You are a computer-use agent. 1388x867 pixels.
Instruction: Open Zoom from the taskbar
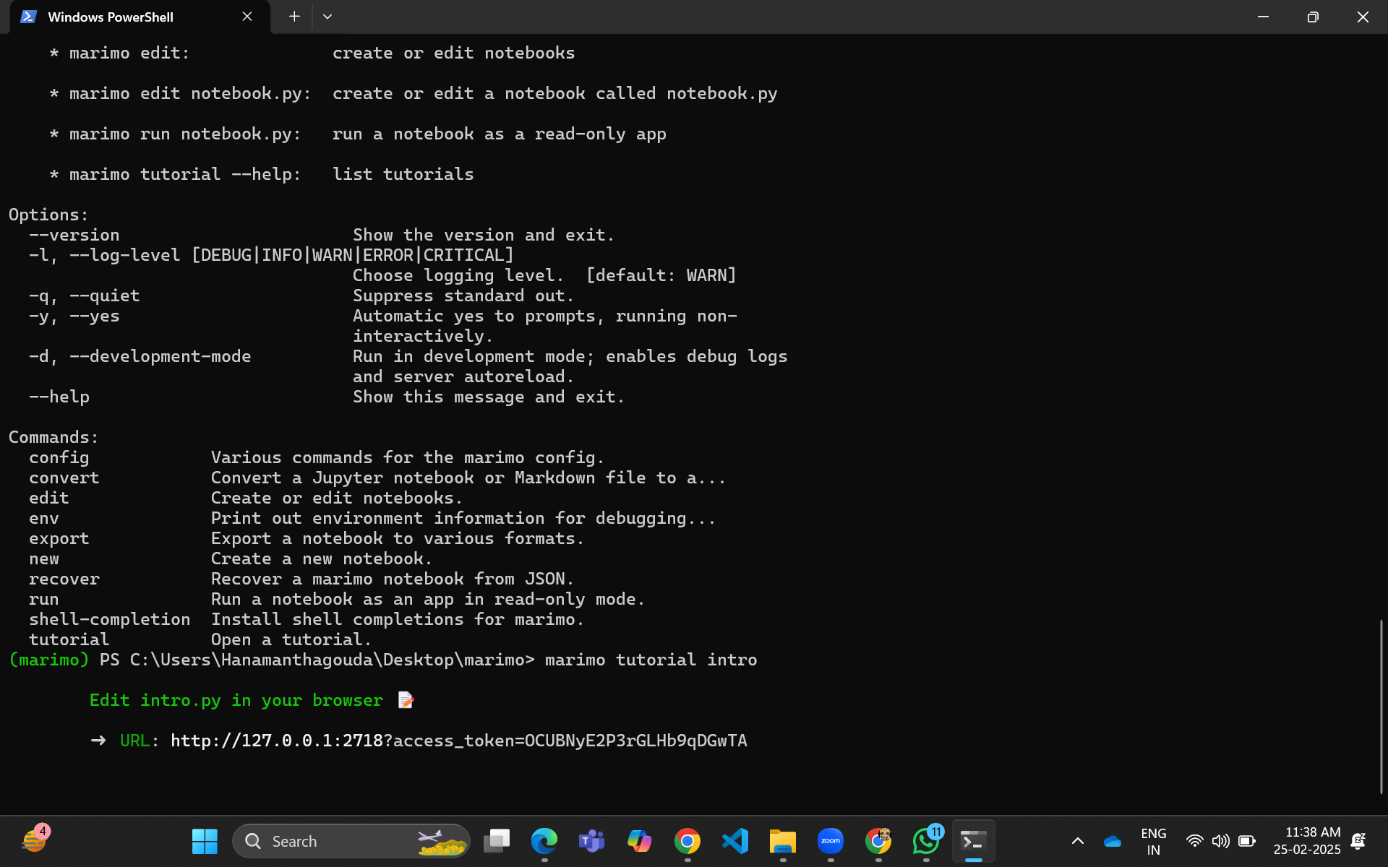point(831,841)
